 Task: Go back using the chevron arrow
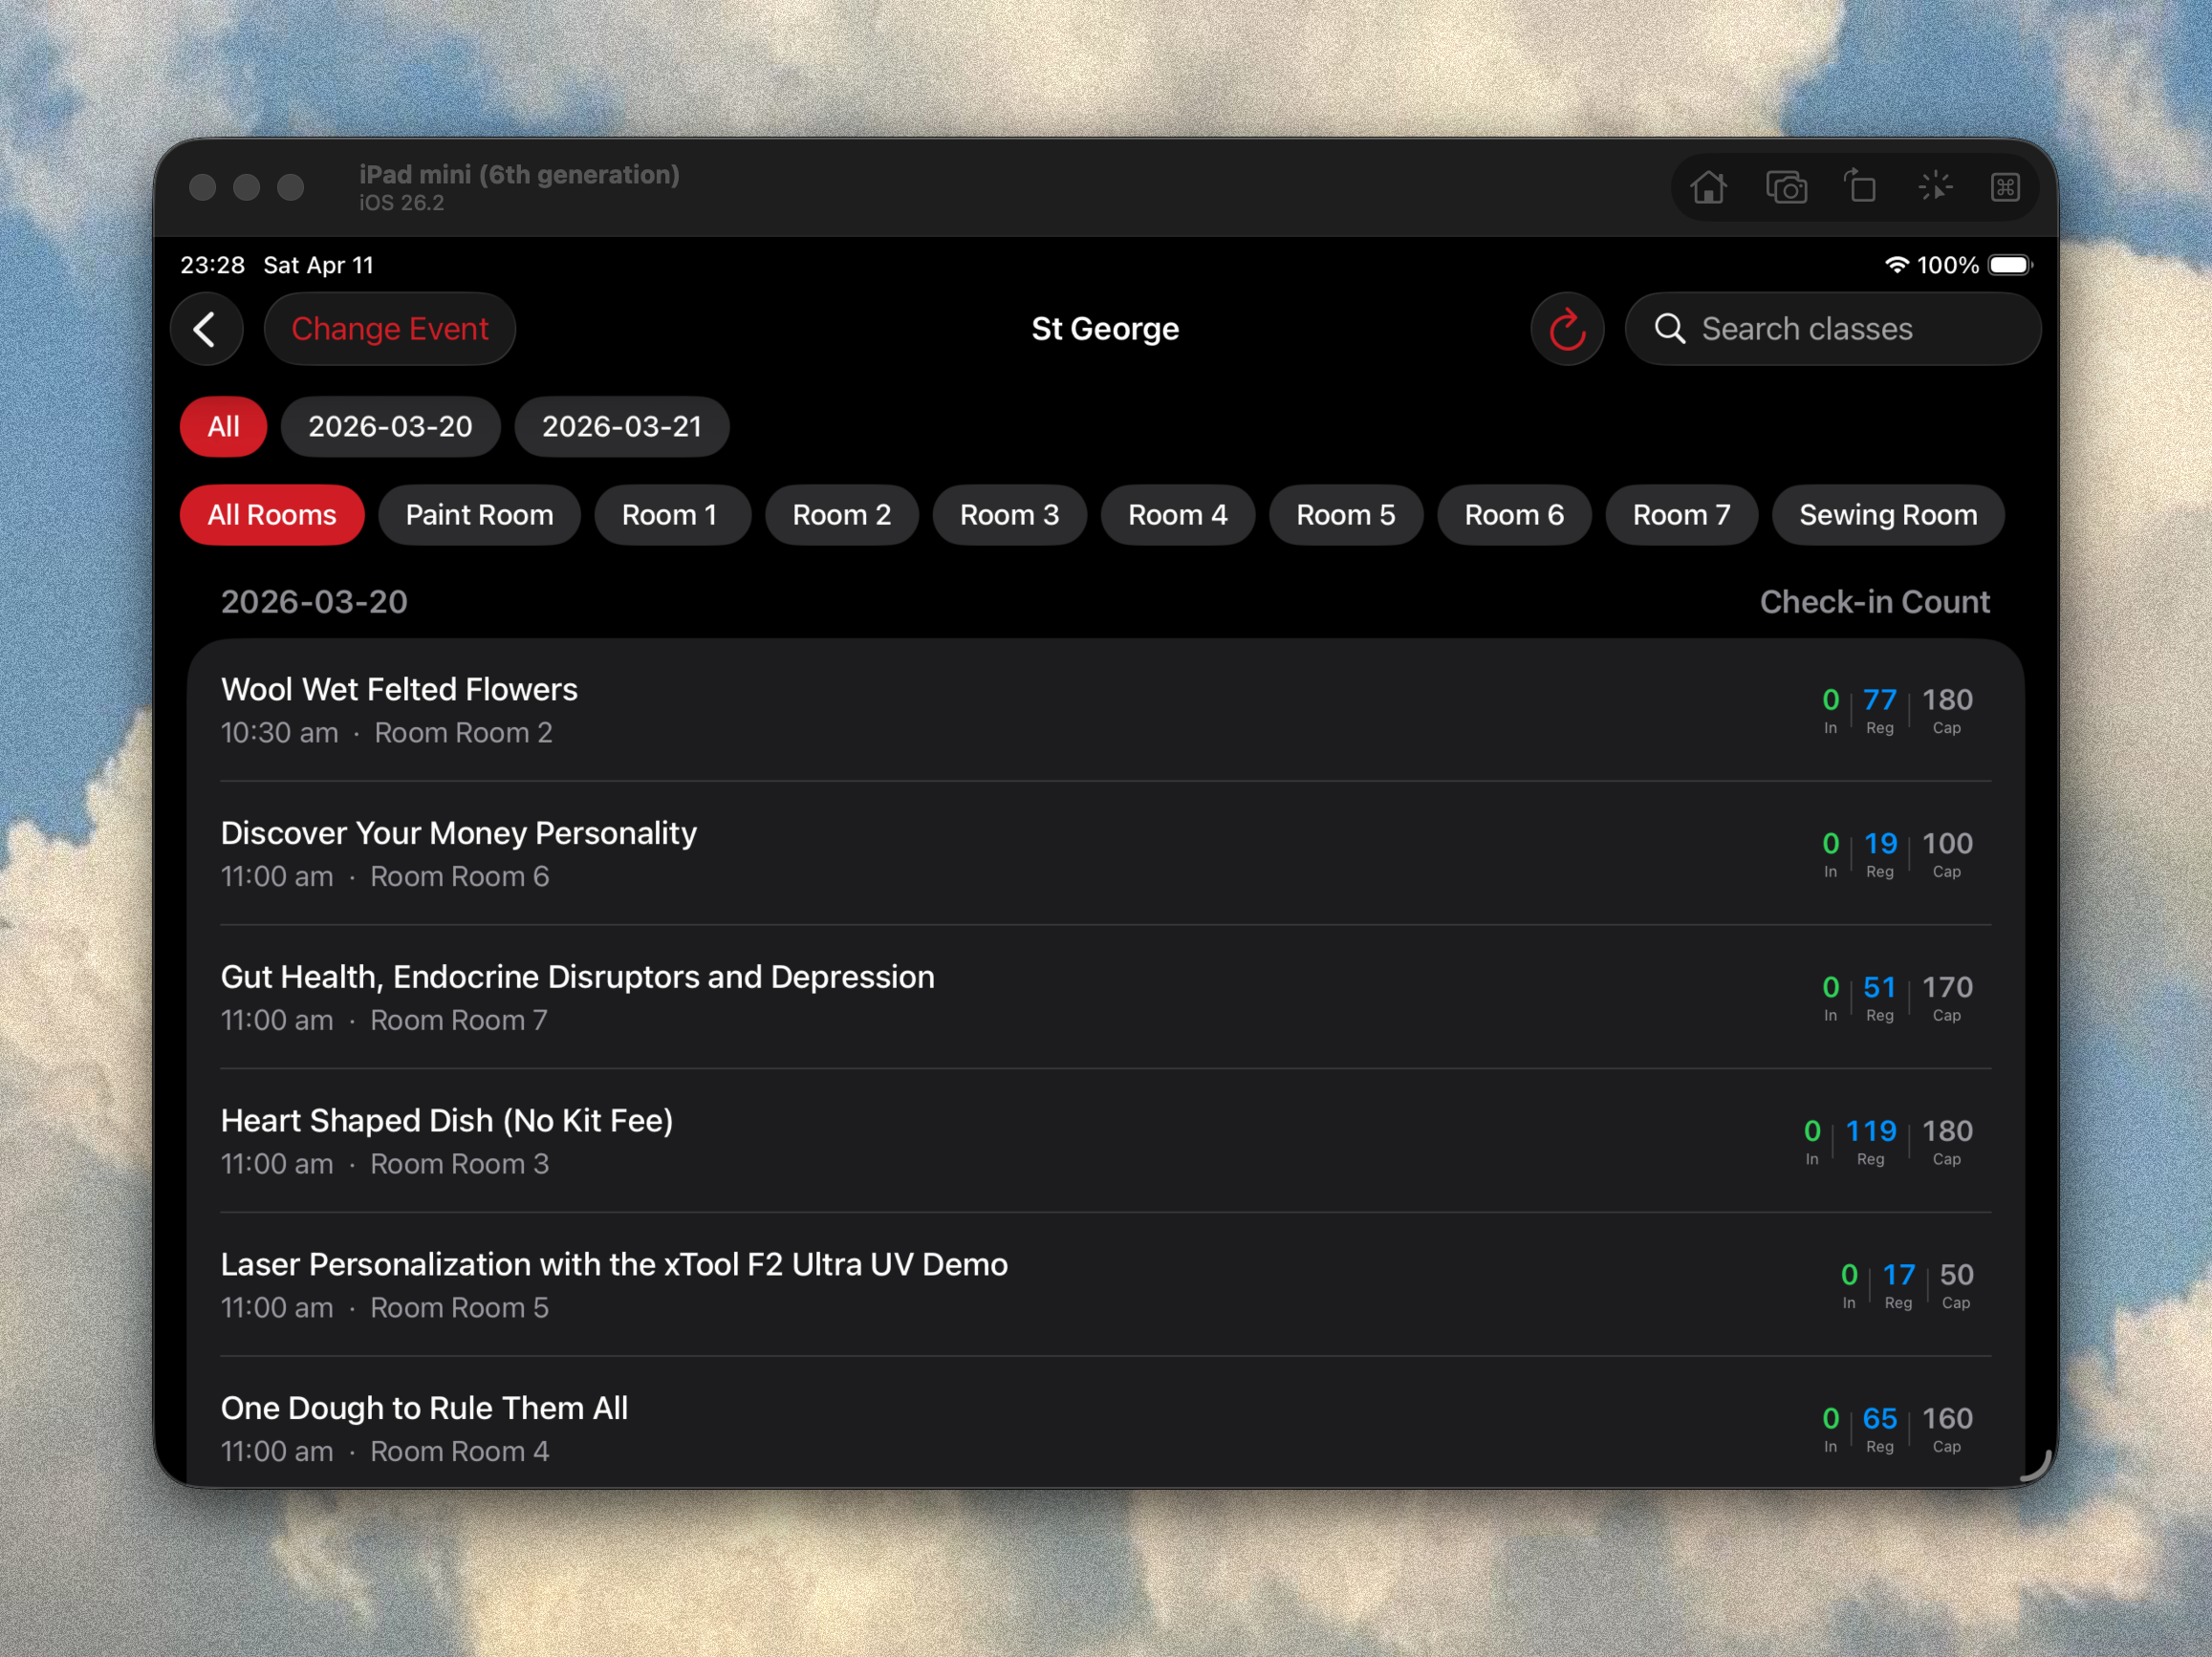pos(206,329)
